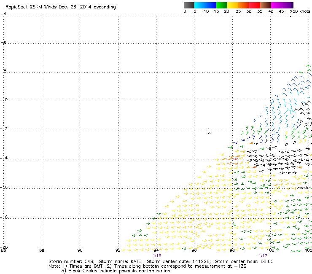Click the green 15–20 knots legend swatch
This screenshot has height=274, width=312.
point(222,5)
